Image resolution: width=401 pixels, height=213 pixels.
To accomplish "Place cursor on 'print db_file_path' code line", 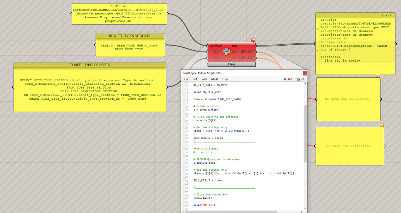I will pyautogui.click(x=207, y=92).
